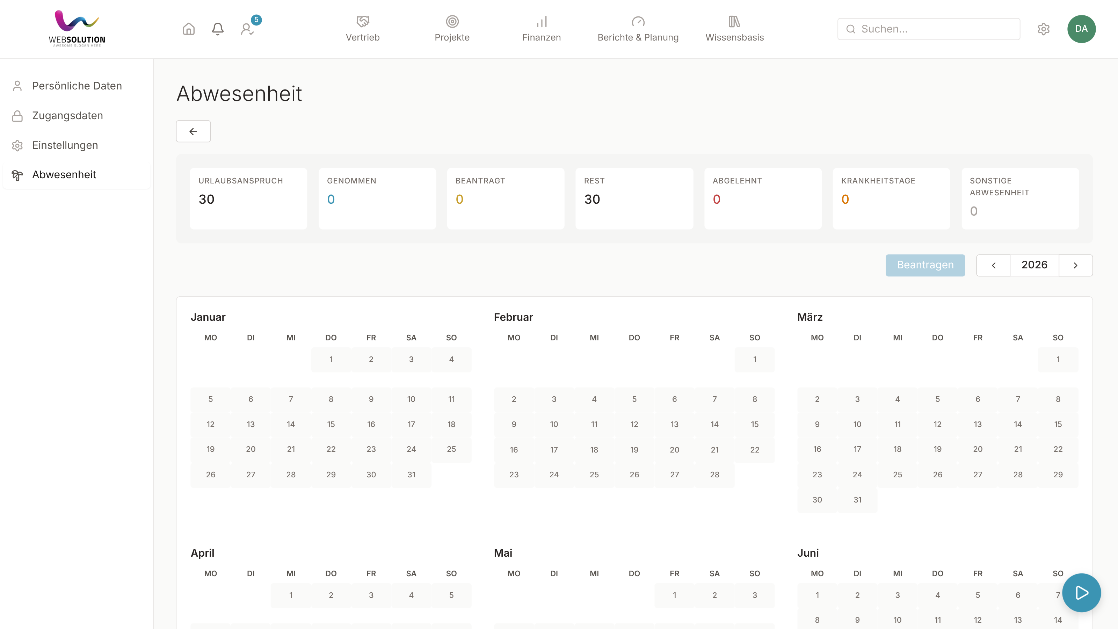Click the palm tree icon beside Abwesenheit
1118x629 pixels.
[x=17, y=175]
